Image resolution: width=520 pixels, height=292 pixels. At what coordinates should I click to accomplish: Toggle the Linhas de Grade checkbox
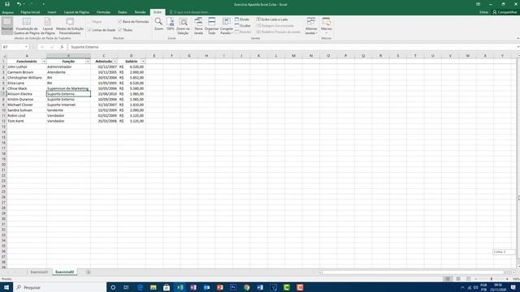click(89, 30)
